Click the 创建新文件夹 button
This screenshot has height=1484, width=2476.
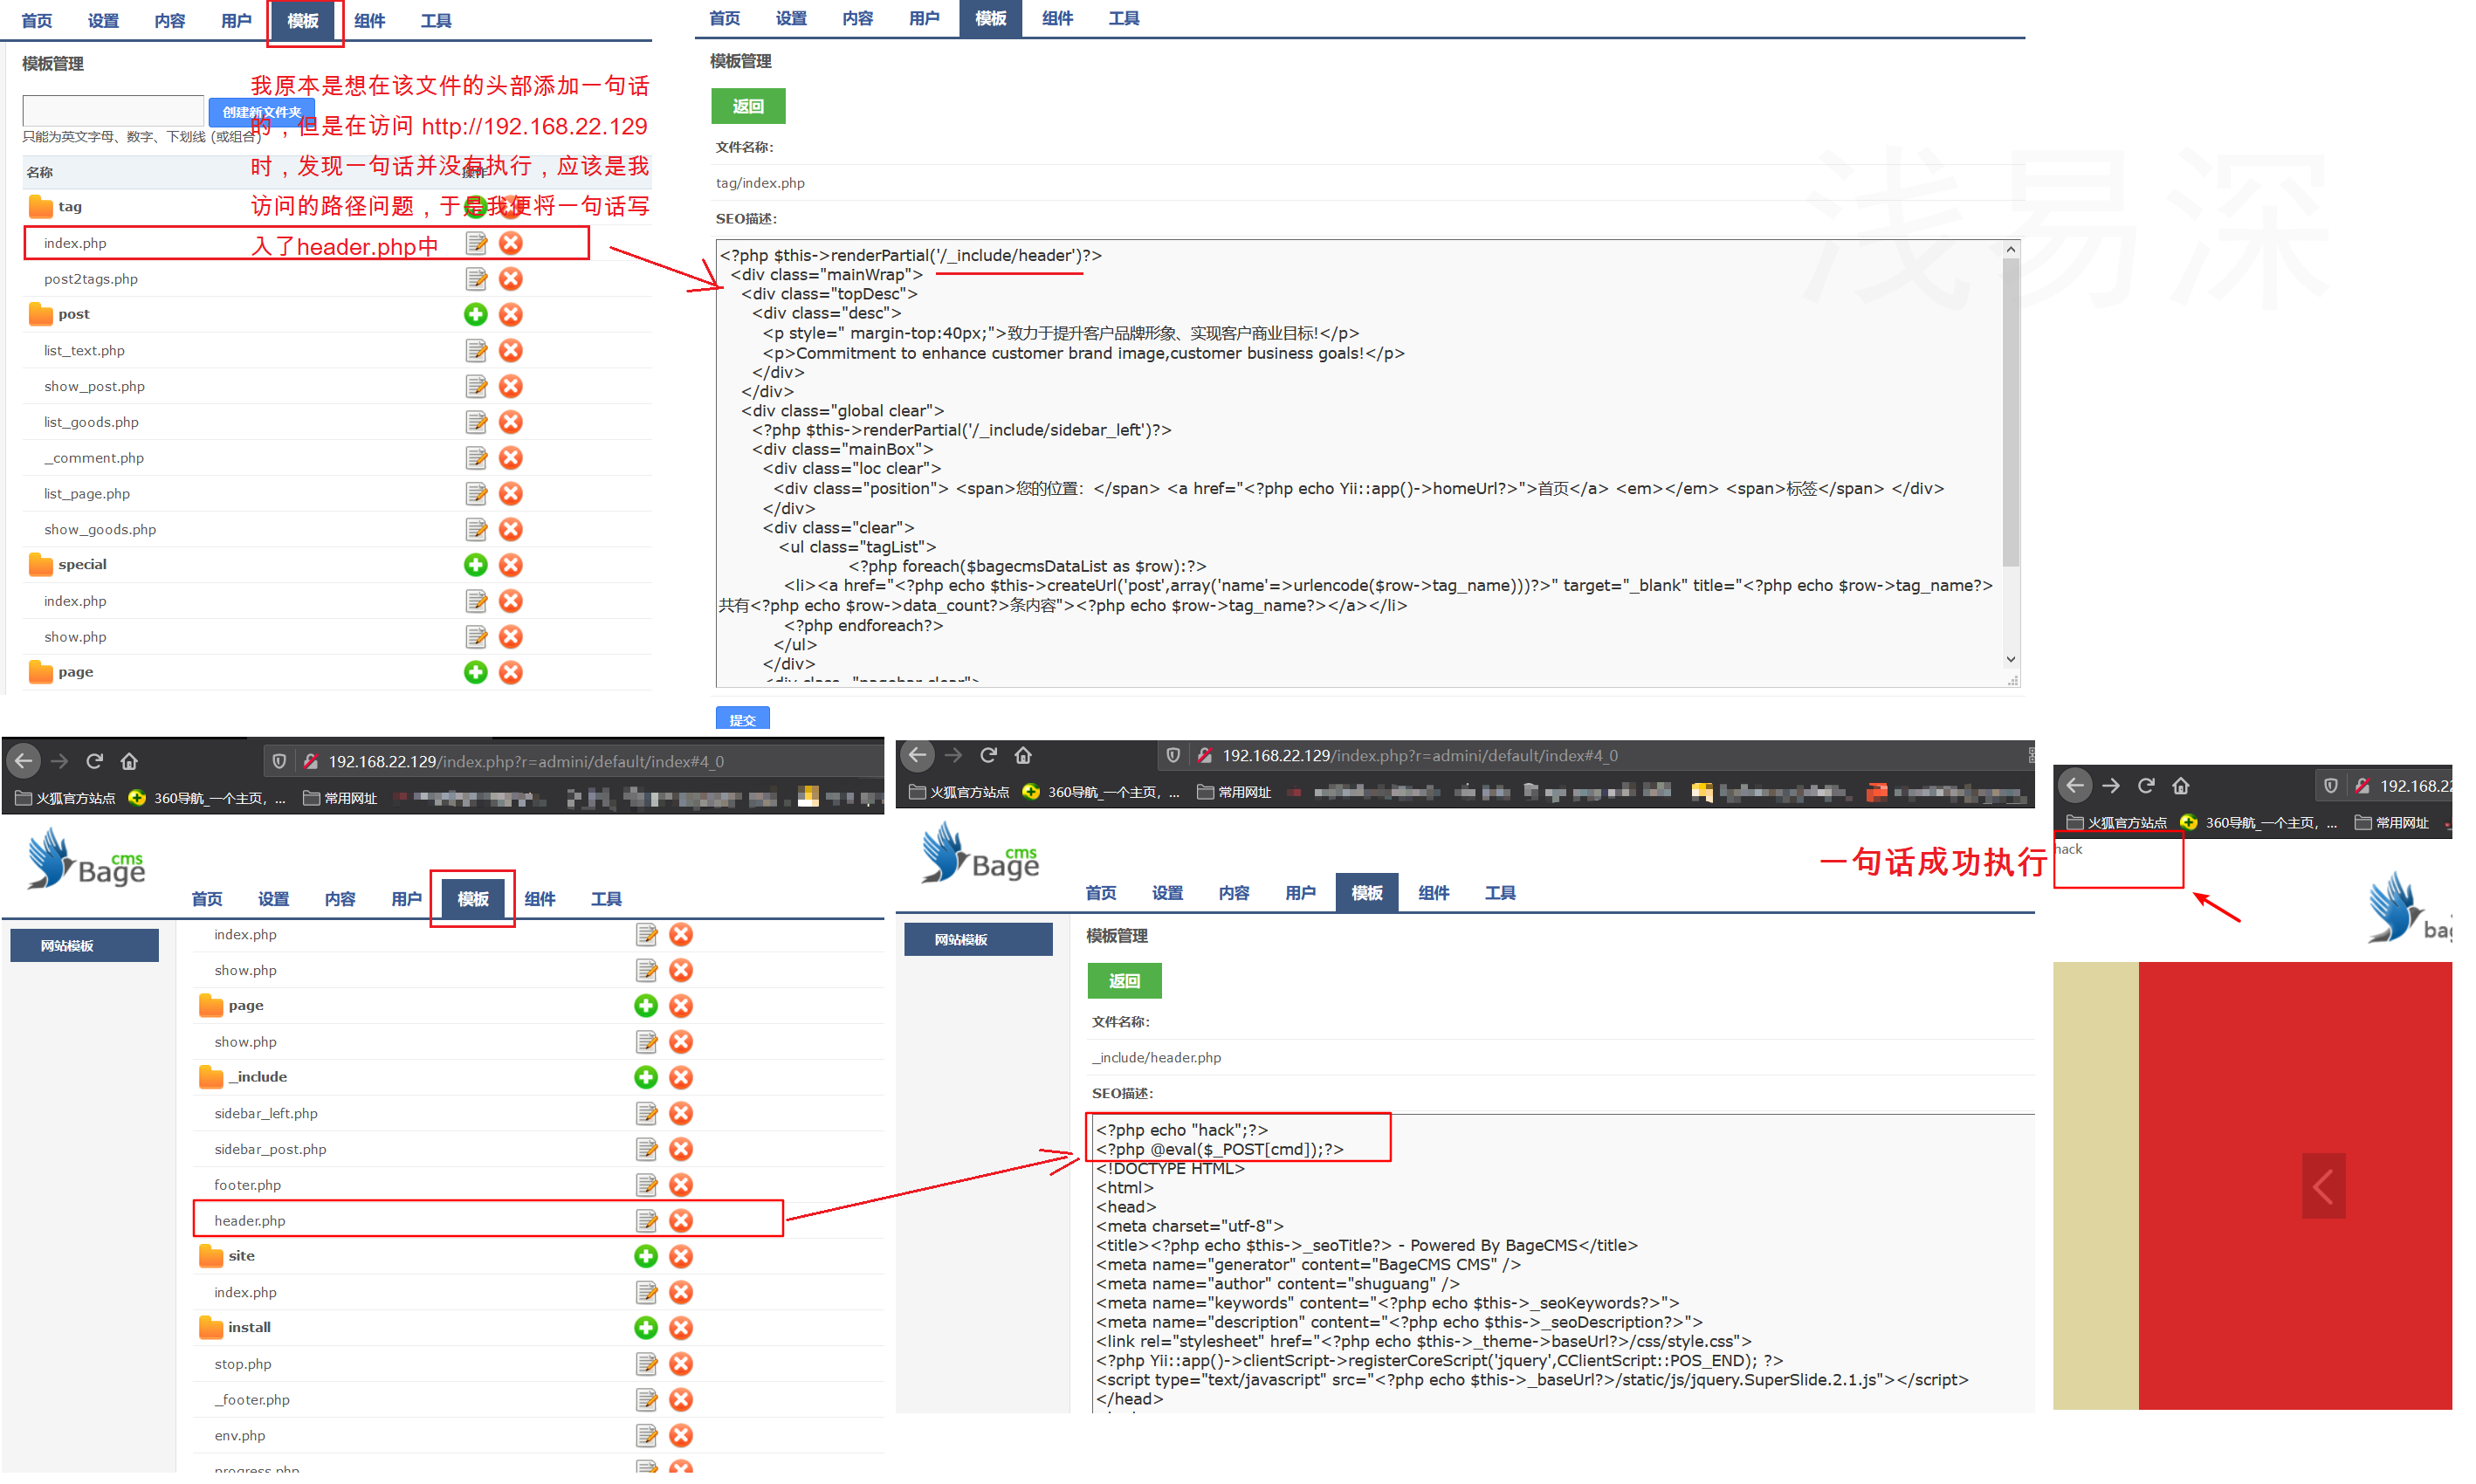(x=262, y=112)
